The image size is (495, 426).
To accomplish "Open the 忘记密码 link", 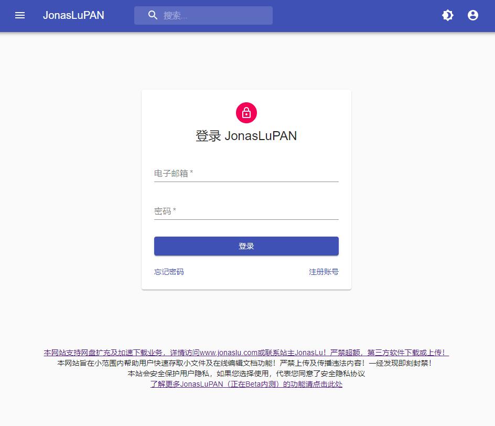I will [x=169, y=272].
